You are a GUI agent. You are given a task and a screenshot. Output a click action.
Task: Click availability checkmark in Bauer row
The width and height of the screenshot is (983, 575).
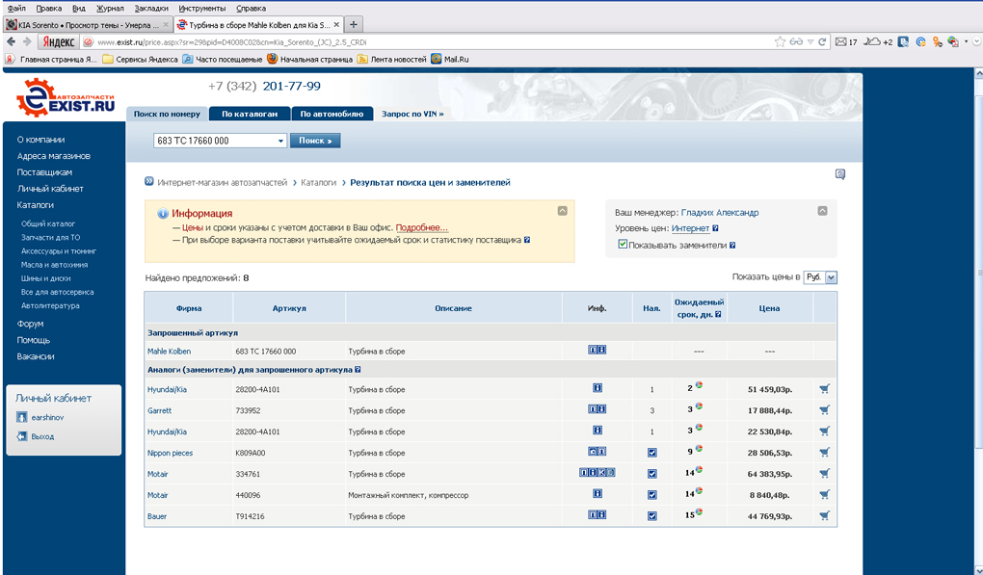pos(652,516)
